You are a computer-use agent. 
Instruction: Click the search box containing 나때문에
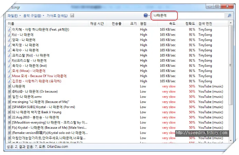pyautogui.click(x=188, y=15)
